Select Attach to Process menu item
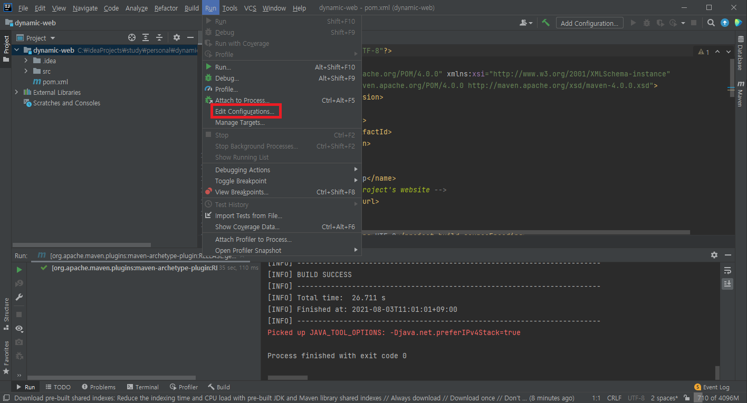Viewport: 747px width, 403px height. point(282,100)
